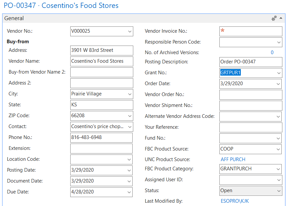This screenshot has height=206, width=286.
Task: Open the Due Date picker dropdown
Action: [x=129, y=192]
